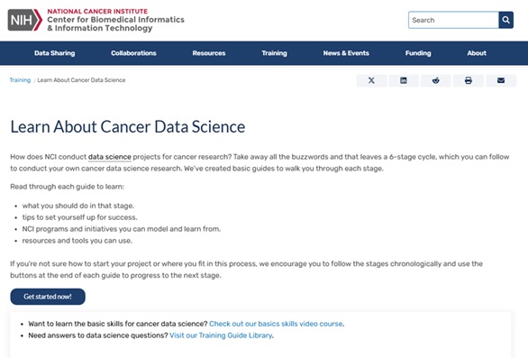Open the Resources menu
528x358 pixels.
click(209, 53)
